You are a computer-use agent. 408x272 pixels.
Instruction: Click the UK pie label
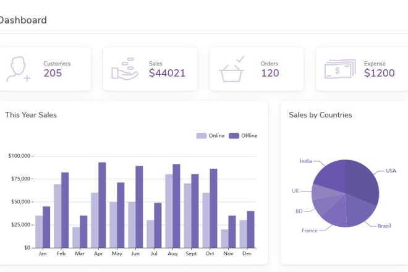(x=295, y=191)
